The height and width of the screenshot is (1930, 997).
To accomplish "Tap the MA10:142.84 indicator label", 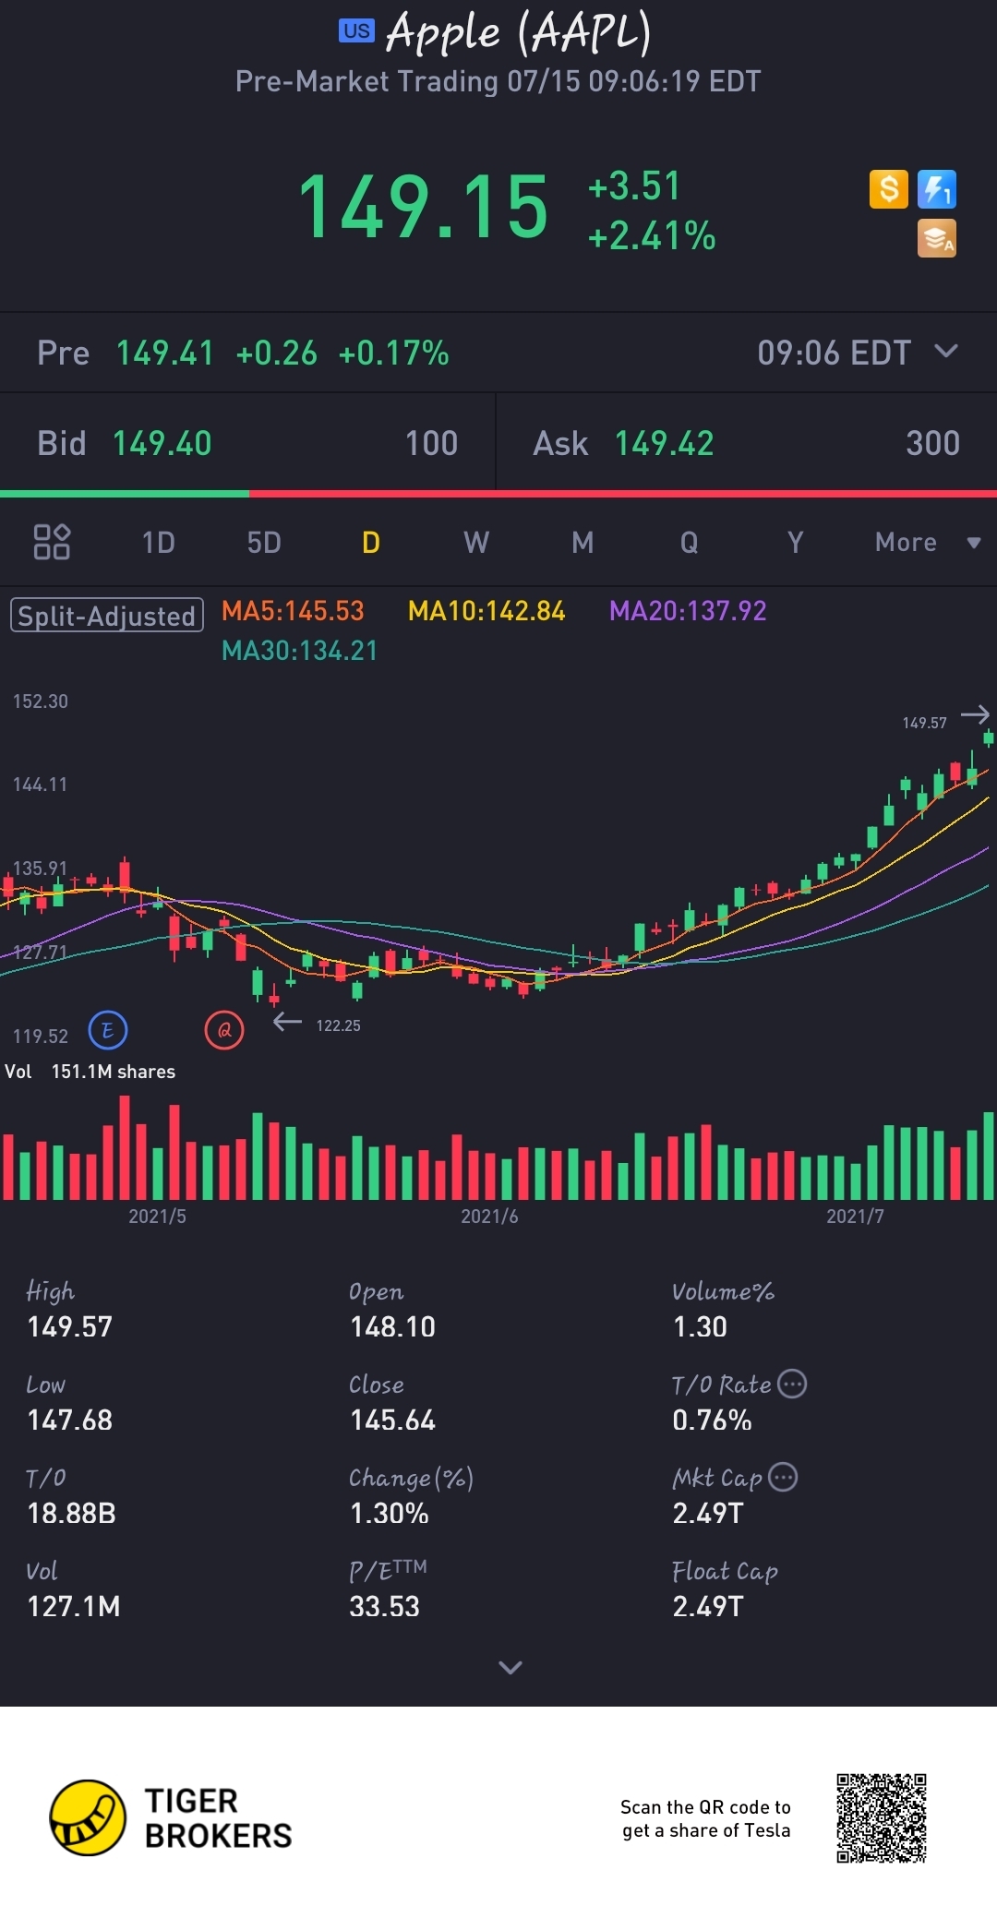I will [x=486, y=611].
